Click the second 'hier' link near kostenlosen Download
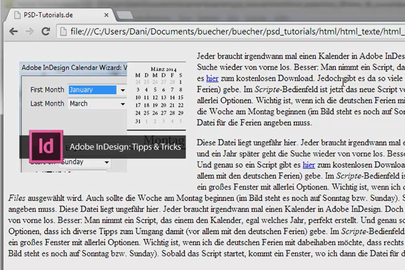Screen dimensions: 405x270 click(309, 165)
